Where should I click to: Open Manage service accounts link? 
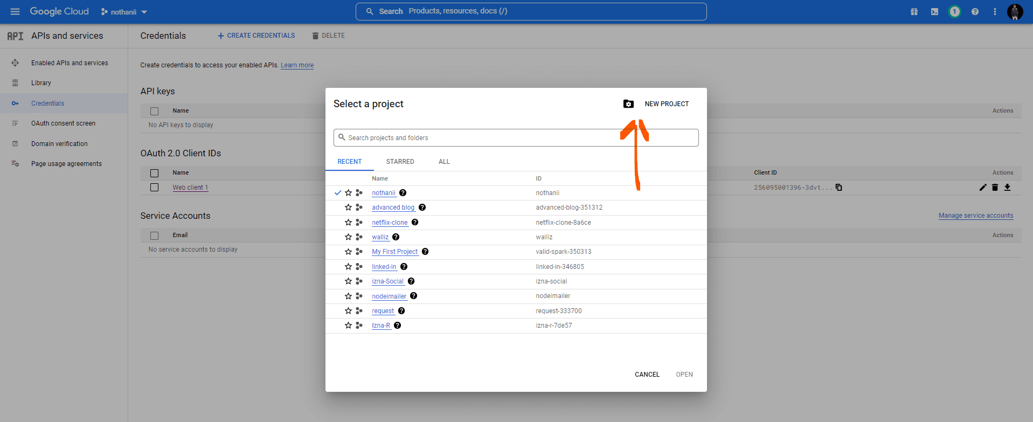coord(976,216)
